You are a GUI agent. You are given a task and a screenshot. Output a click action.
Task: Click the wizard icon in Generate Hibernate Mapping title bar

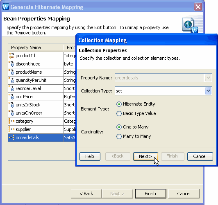(x=6, y=7)
